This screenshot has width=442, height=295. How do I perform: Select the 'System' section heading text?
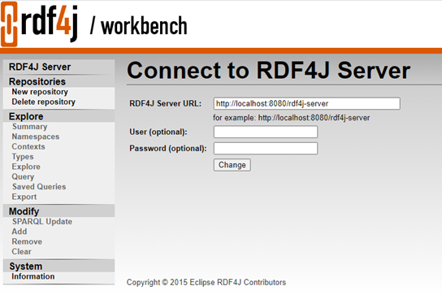pyautogui.click(x=26, y=267)
